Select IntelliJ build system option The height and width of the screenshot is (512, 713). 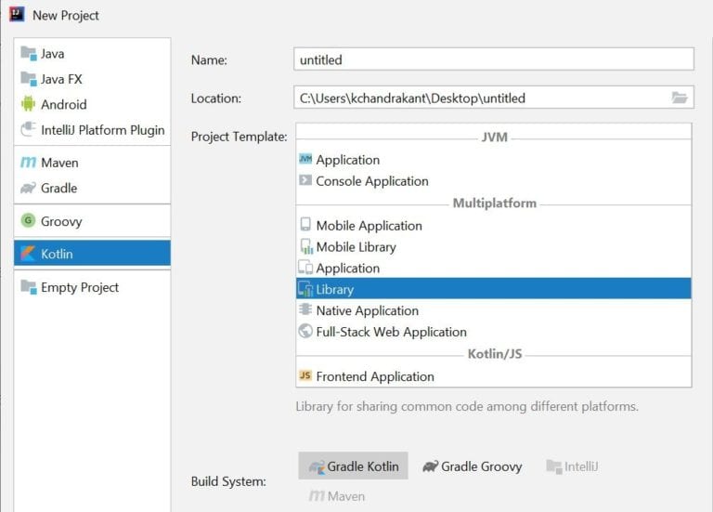(572, 466)
